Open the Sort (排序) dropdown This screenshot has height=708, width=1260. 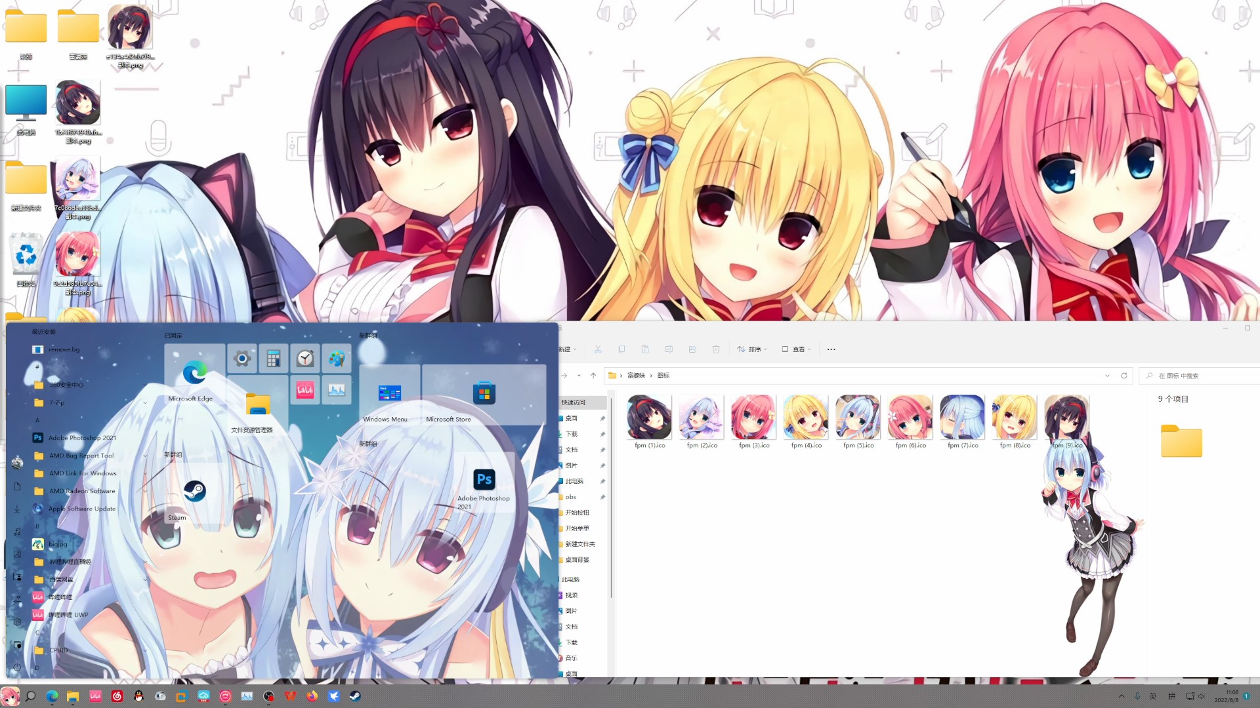(752, 349)
